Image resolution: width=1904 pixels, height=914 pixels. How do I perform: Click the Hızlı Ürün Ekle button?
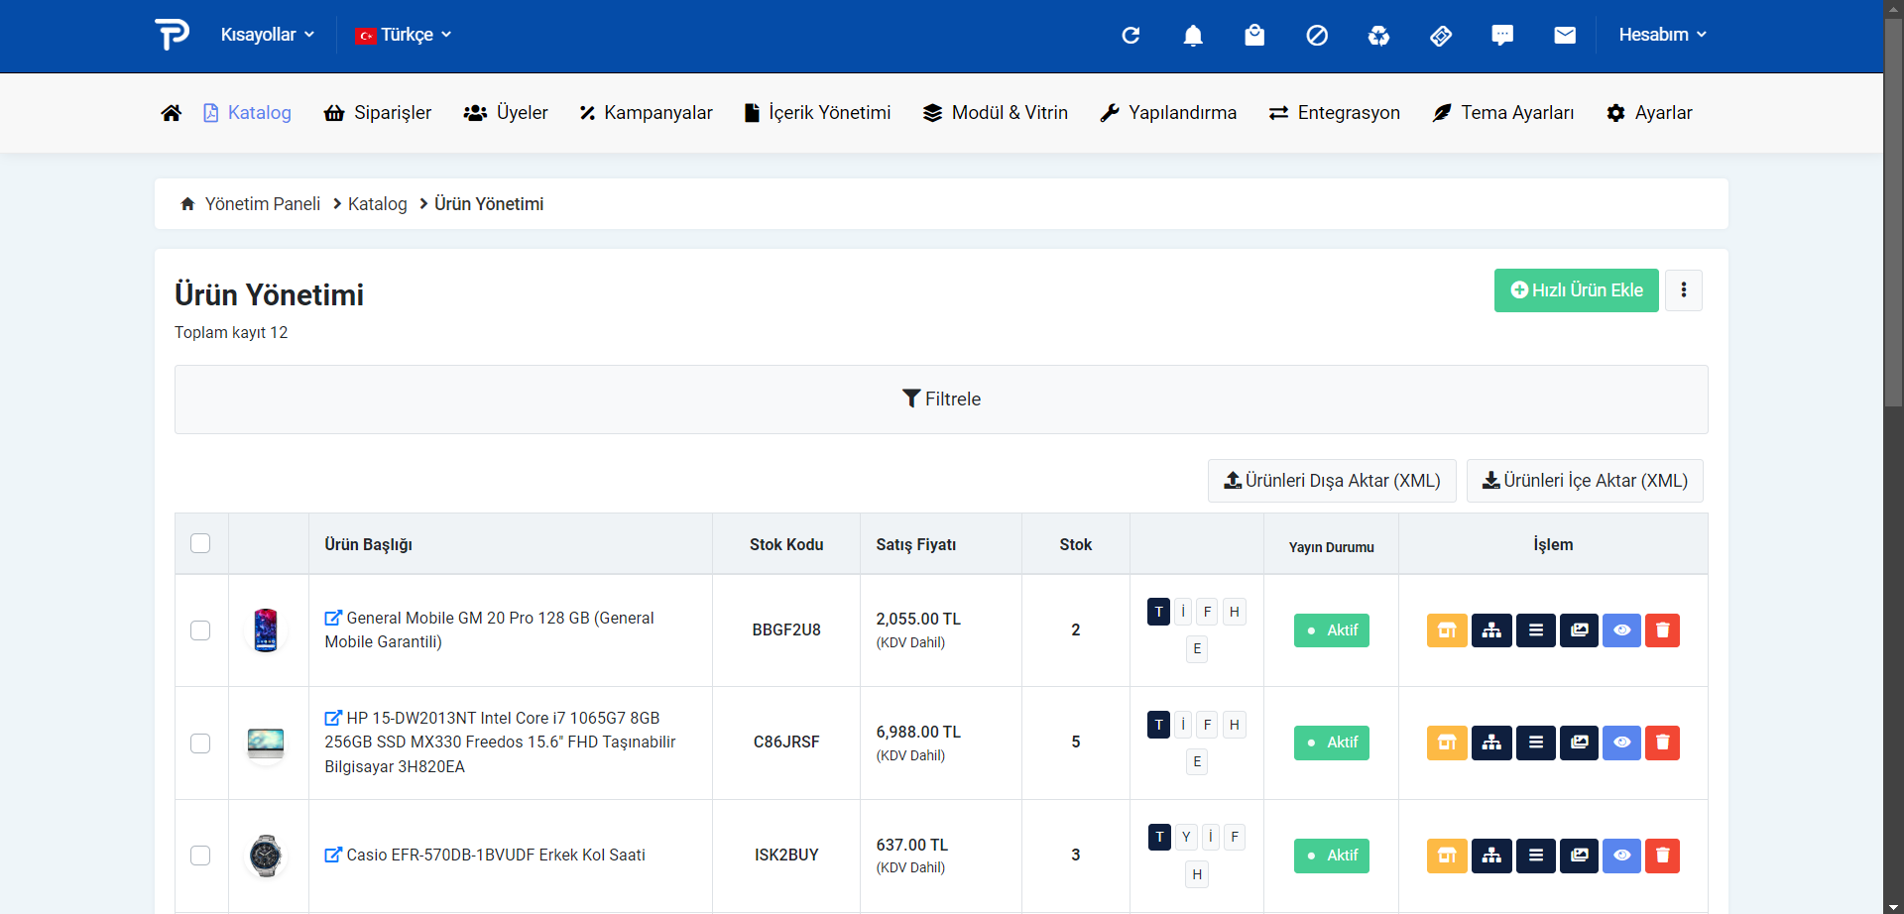(1576, 290)
